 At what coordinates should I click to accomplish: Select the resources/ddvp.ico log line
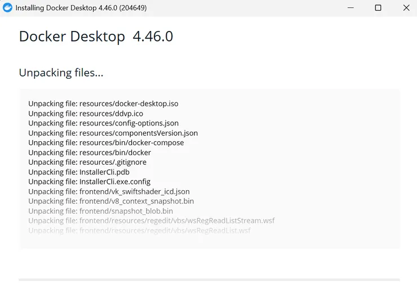(x=86, y=114)
